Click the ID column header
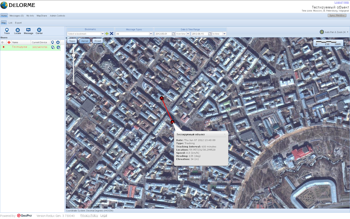Viewport: 350px width, 219px height. [x=4, y=42]
